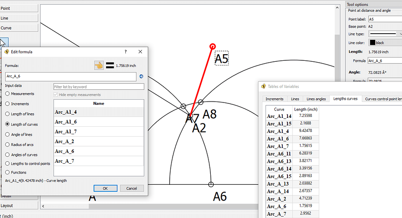Click Arc_A6_11 row in variables table
Viewport: 402px width, 218px height.
292,153
